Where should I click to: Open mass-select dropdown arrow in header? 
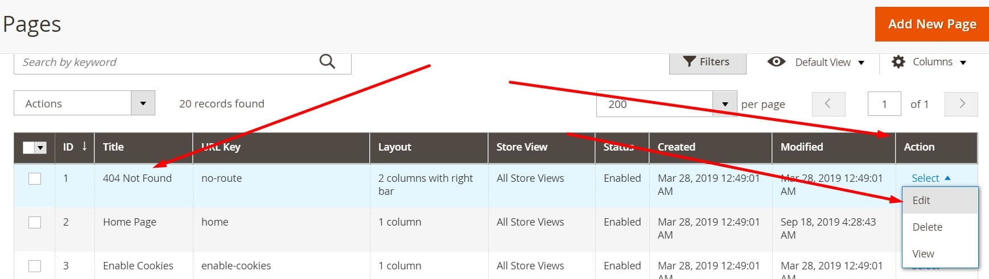pos(40,148)
